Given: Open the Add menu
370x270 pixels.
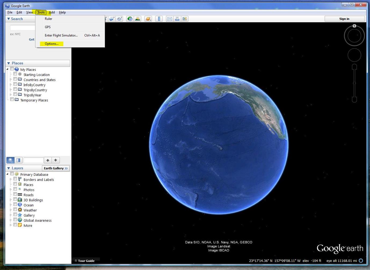Looking at the screenshot, I should tap(52, 12).
